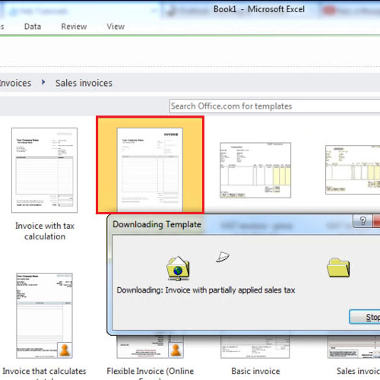Click the flying paper animation icon

click(x=223, y=257)
